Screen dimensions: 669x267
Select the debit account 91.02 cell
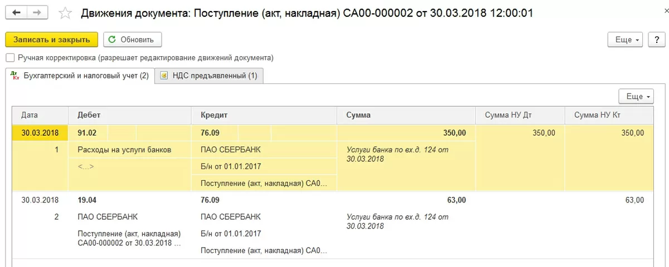tap(87, 133)
